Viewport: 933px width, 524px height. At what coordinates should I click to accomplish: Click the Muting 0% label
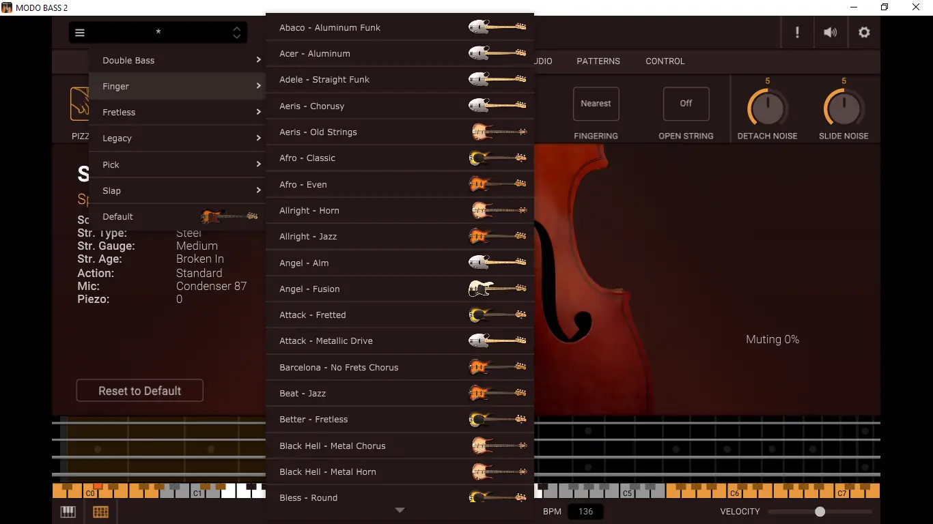pyautogui.click(x=772, y=339)
